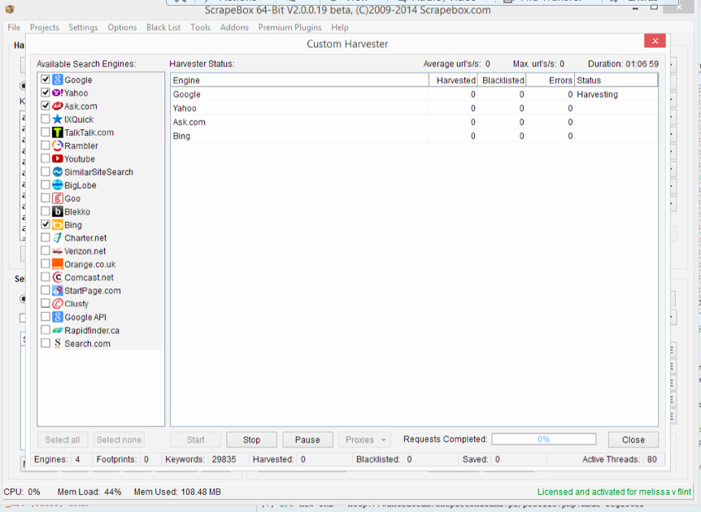Open the Help menu
The width and height of the screenshot is (701, 512).
click(x=340, y=28)
